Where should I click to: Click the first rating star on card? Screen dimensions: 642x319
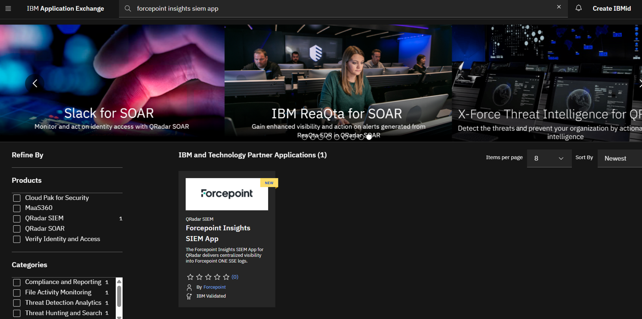click(x=190, y=277)
